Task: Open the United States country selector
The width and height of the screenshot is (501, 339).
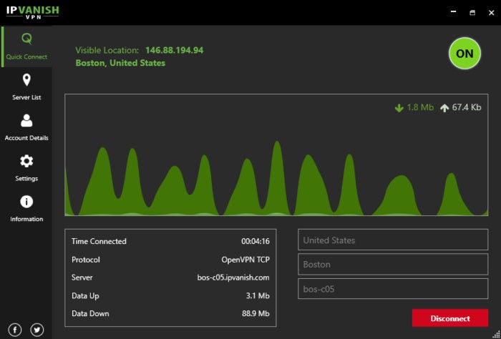Action: tap(393, 240)
